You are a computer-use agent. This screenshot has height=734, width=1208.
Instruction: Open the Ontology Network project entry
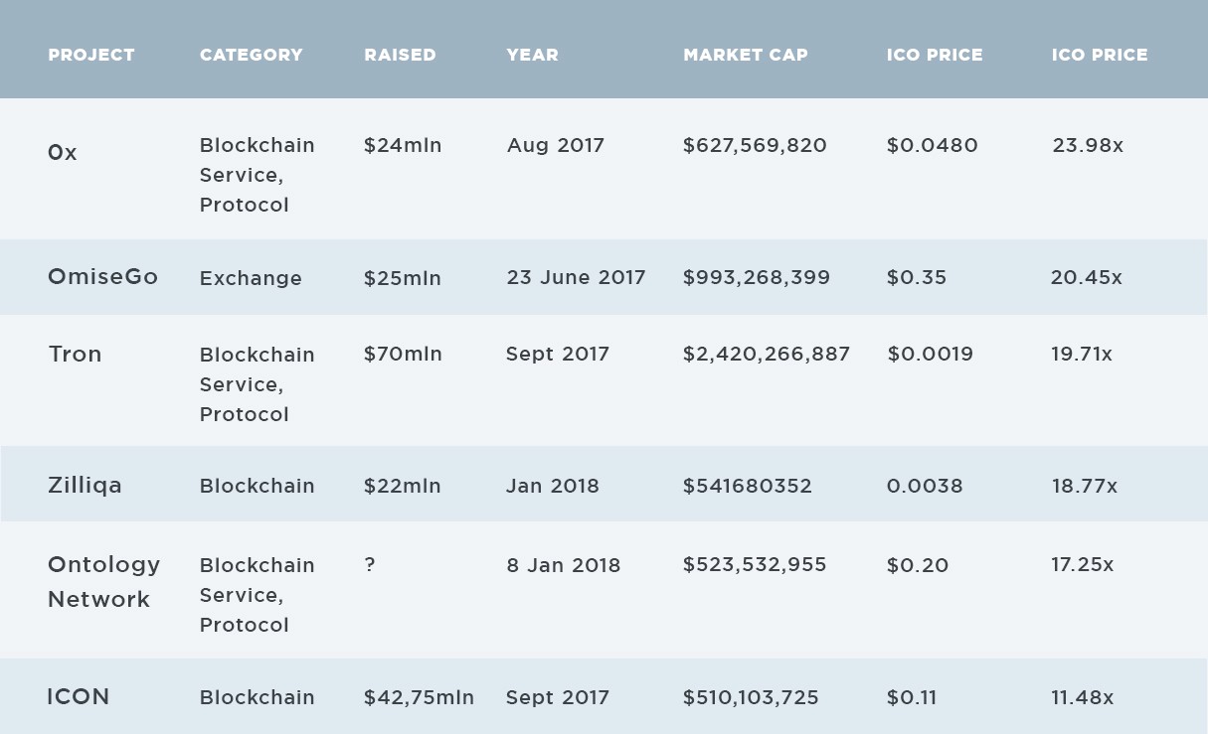103,581
